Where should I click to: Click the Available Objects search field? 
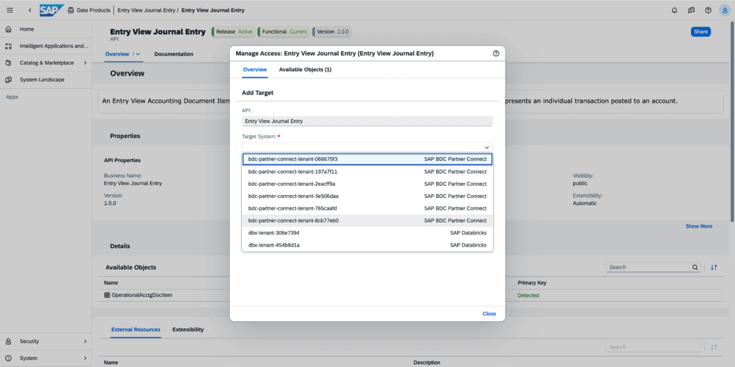coord(649,267)
